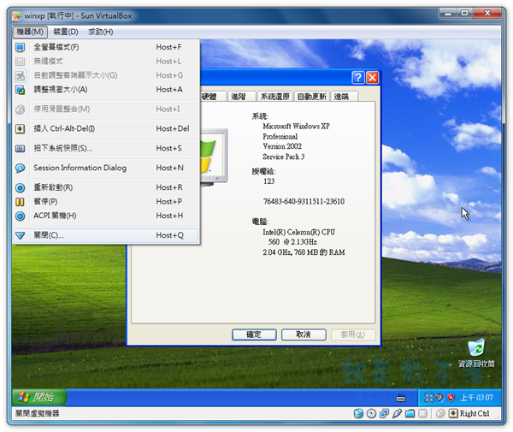Click the 確定 button

254,334
